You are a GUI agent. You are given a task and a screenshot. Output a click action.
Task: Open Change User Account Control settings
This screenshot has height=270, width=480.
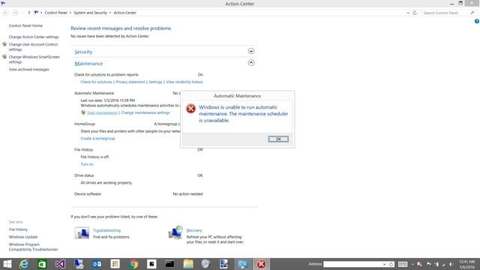(33, 46)
